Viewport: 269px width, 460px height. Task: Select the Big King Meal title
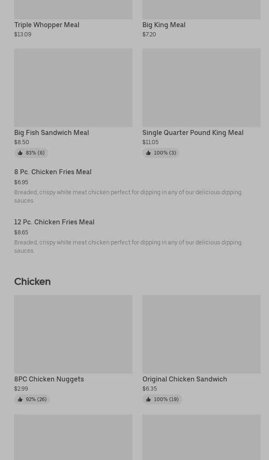[164, 25]
